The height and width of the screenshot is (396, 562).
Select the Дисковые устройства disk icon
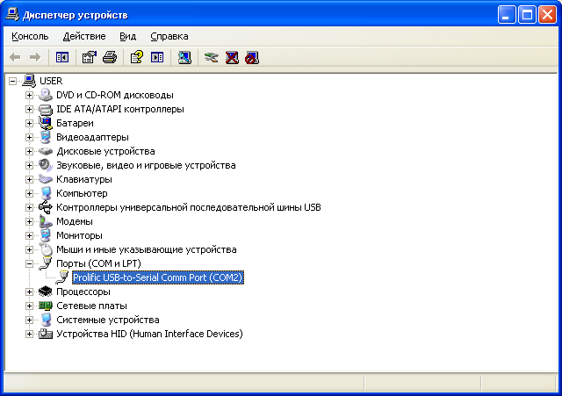pyautogui.click(x=46, y=151)
